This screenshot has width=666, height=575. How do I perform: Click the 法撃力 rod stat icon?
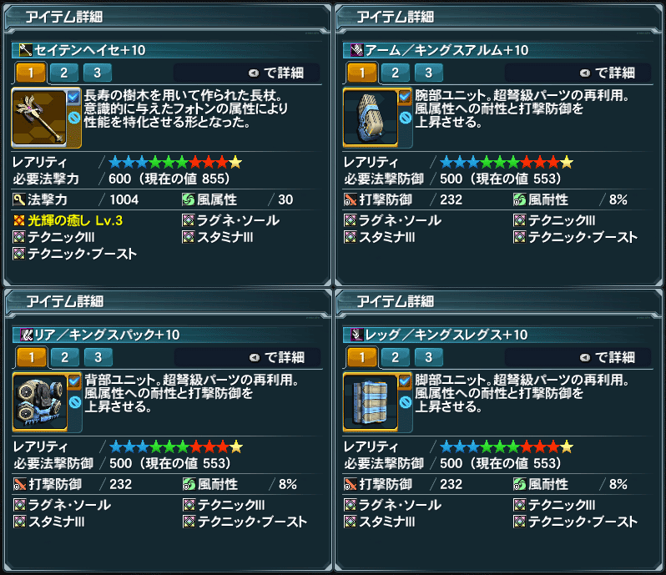[18, 199]
